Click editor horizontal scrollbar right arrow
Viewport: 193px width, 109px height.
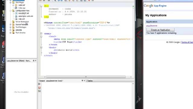point(131,77)
